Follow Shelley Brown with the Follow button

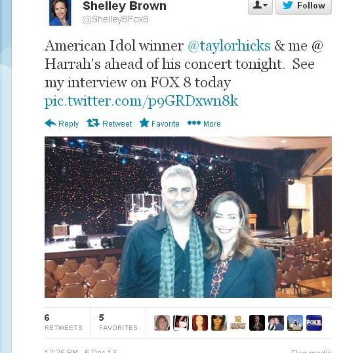(x=304, y=6)
